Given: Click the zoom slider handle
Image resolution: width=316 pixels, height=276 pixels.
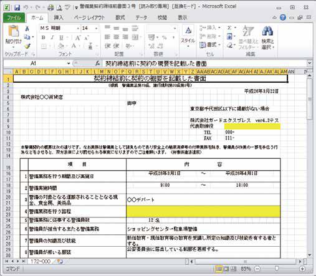Looking at the screenshot, I should pyautogui.click(x=277, y=269).
